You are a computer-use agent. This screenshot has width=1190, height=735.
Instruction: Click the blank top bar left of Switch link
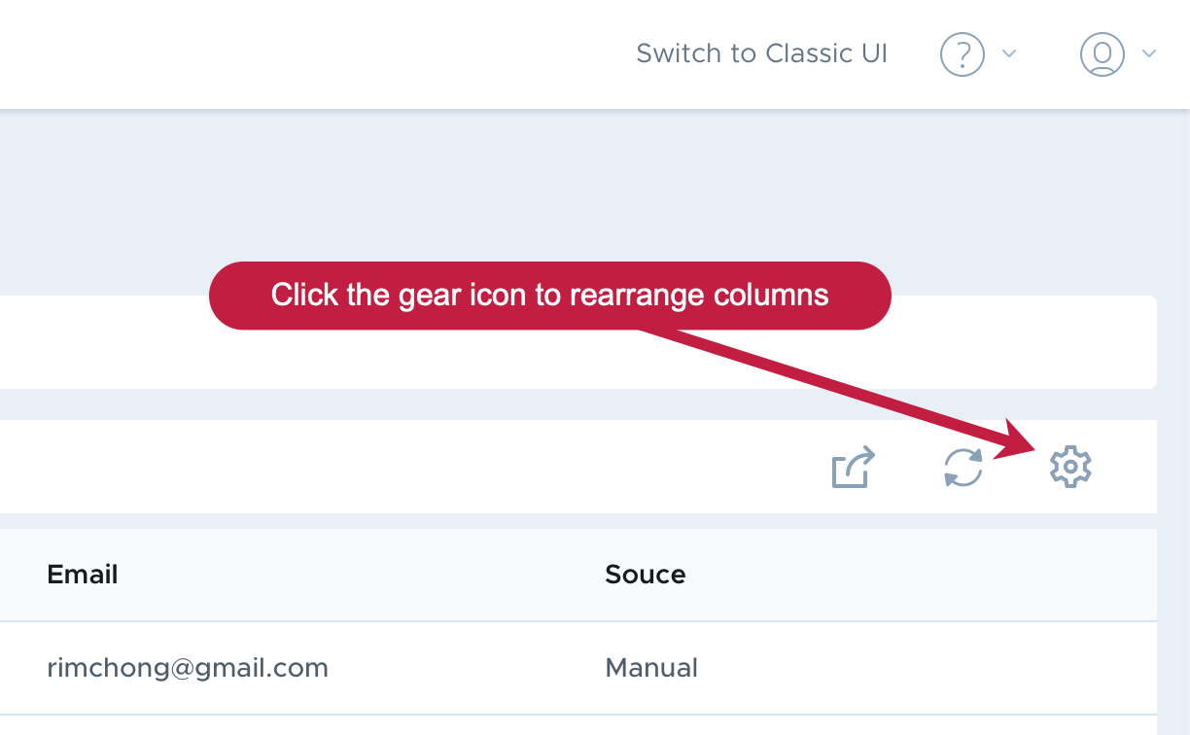(x=311, y=53)
